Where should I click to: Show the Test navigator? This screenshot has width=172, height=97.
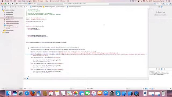(x=13, y=7)
